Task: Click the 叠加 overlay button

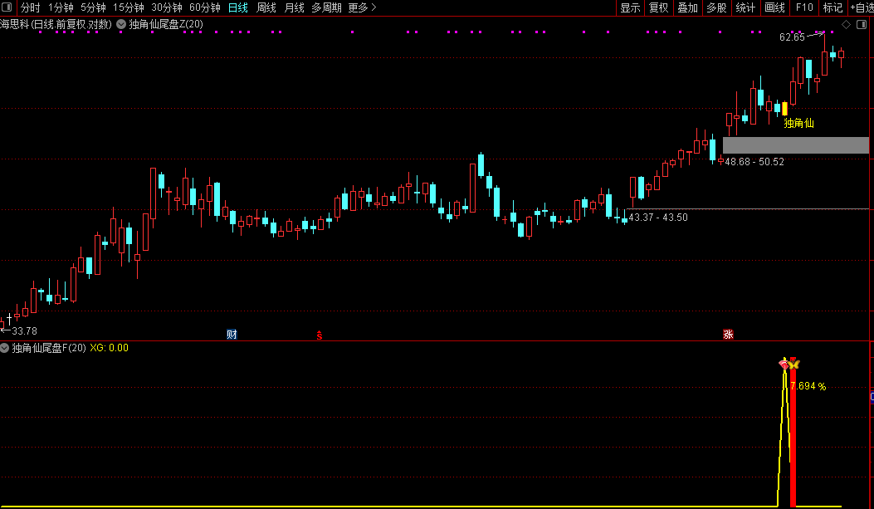Action: (x=688, y=7)
